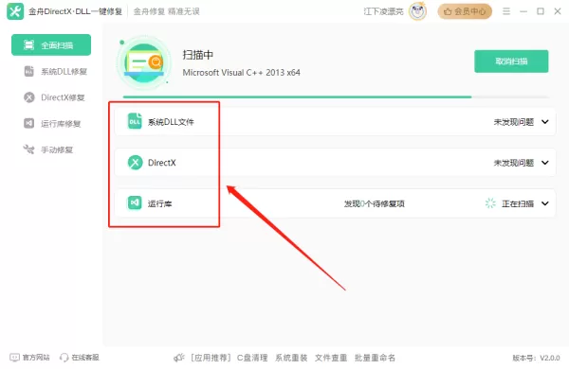
Task: Click the 正在扫描 spinner icon
Action: click(490, 203)
